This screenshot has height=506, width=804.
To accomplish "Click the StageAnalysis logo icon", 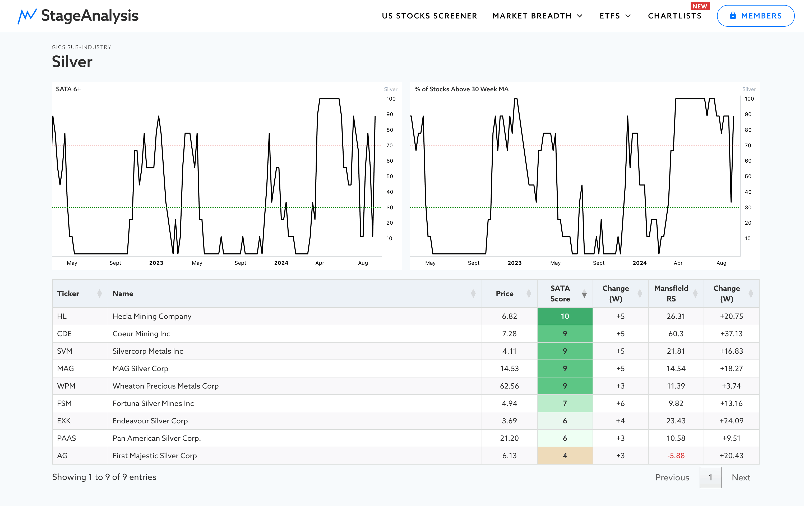I will tap(27, 16).
